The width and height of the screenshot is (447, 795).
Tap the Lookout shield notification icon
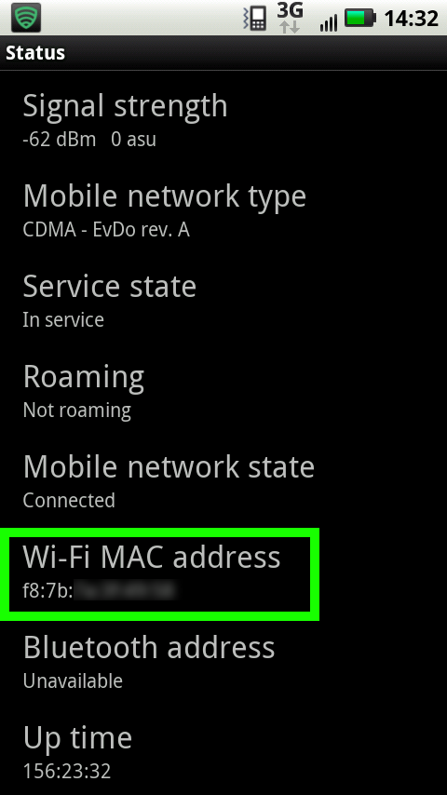coord(27,18)
